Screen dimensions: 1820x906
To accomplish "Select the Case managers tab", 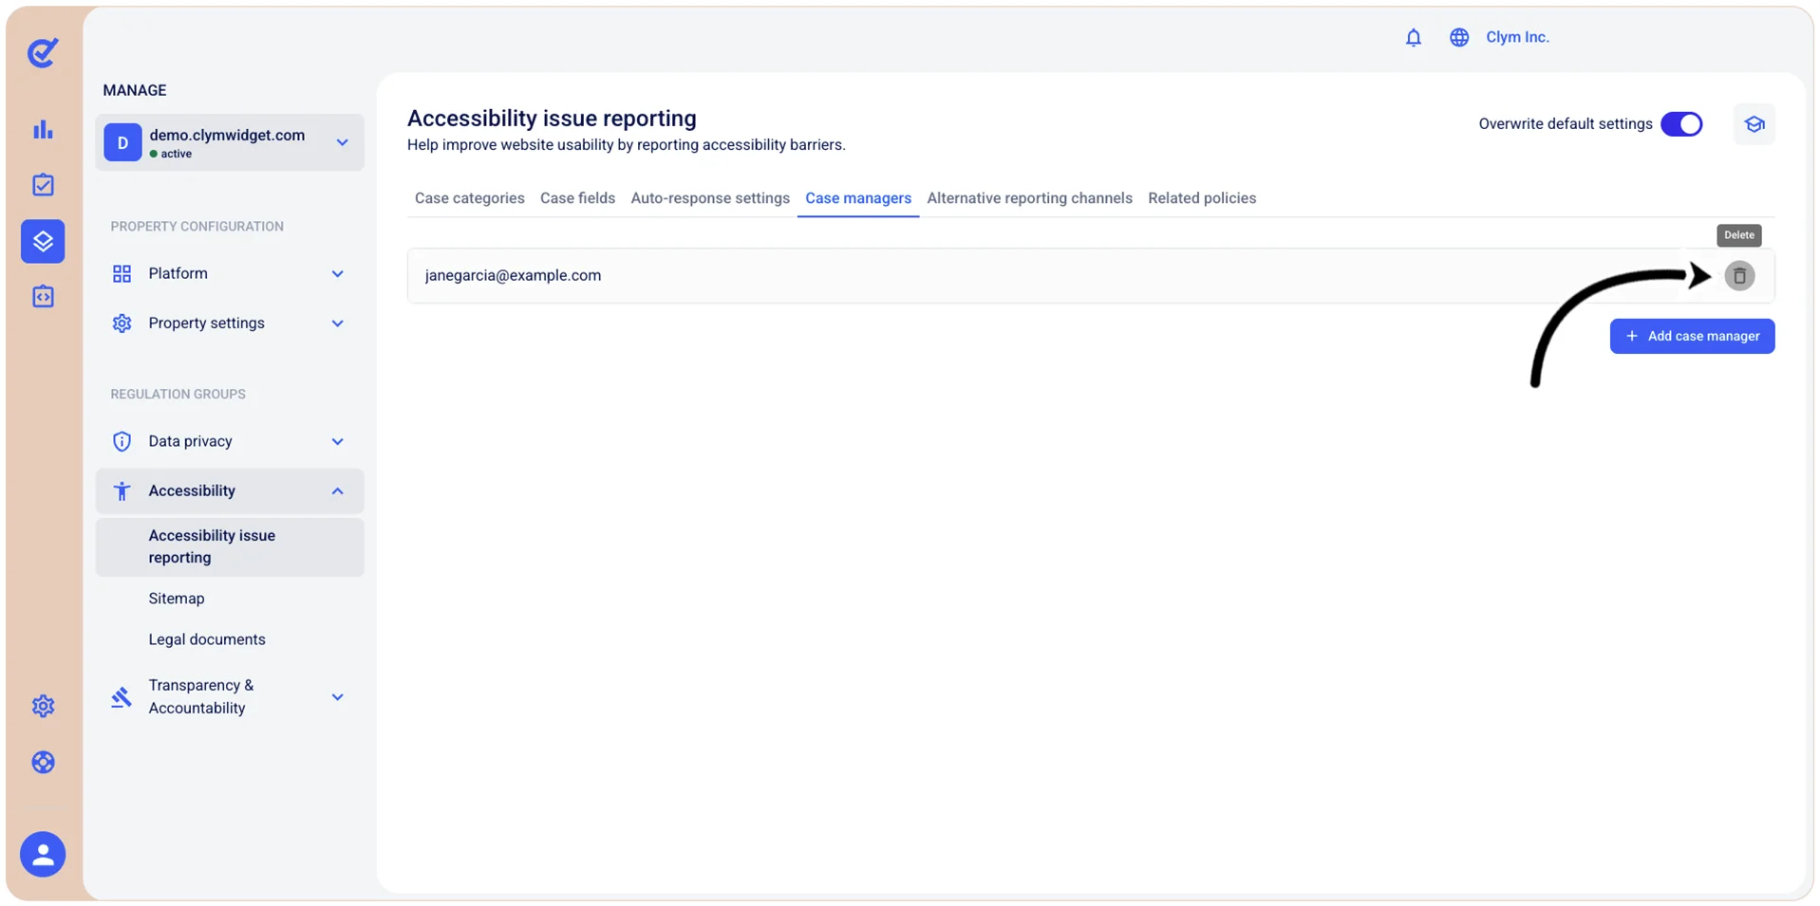I will pyautogui.click(x=858, y=198).
